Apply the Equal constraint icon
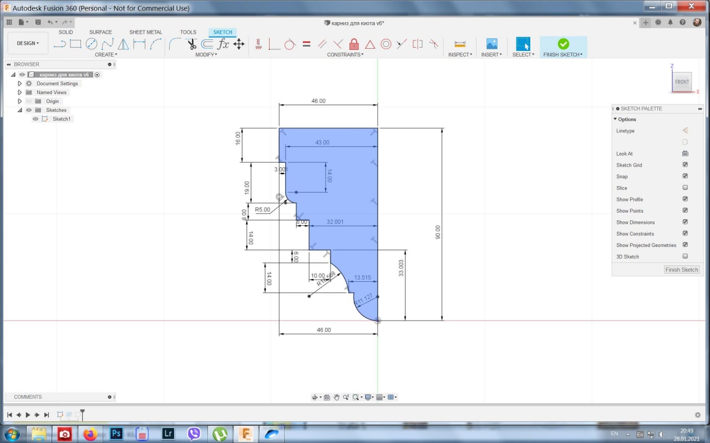The height and width of the screenshot is (443, 710). click(306, 44)
